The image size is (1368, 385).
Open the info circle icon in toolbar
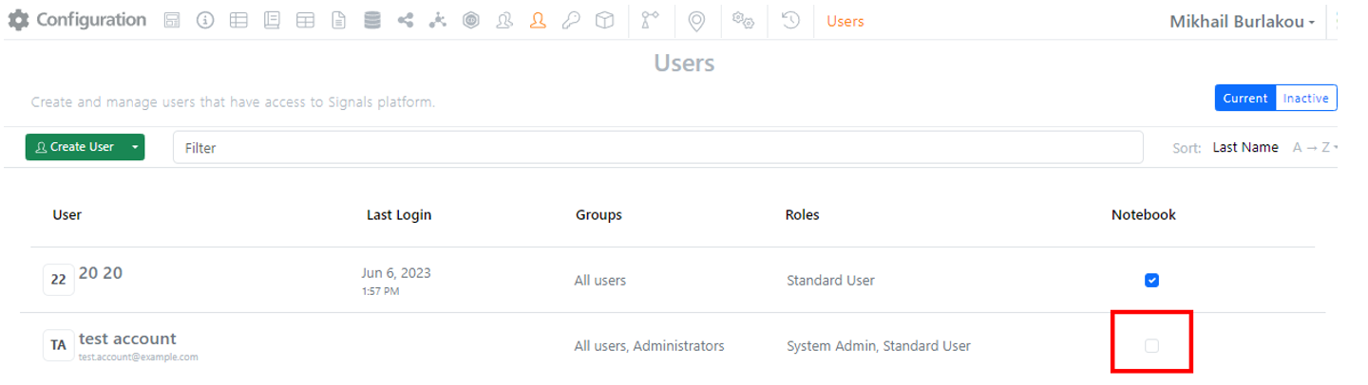pyautogui.click(x=205, y=20)
